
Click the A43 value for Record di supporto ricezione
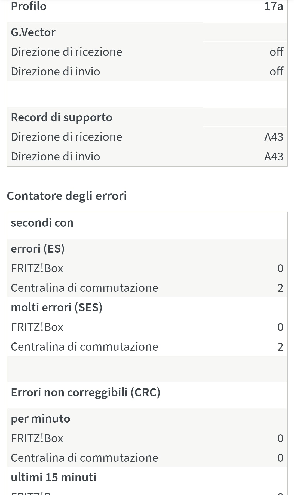click(x=274, y=137)
